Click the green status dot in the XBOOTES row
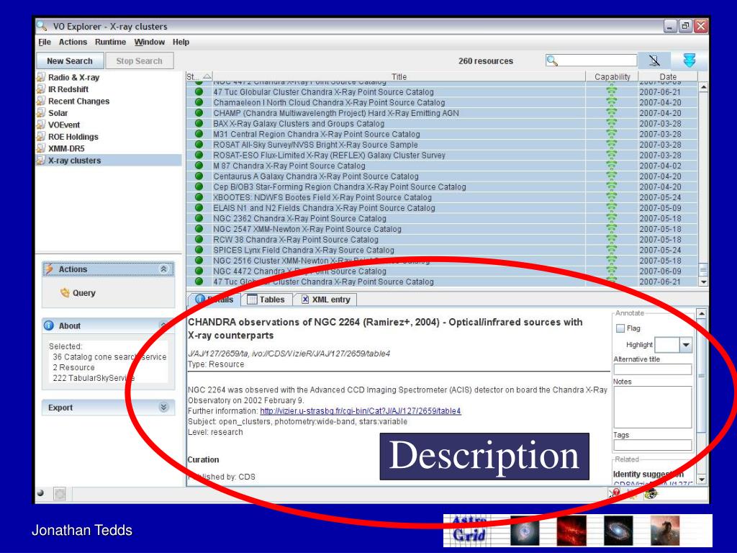 199,197
